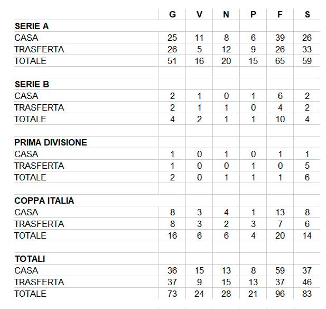
Task: Select the value 73 in TOTALI totale row
Action: tap(172, 294)
